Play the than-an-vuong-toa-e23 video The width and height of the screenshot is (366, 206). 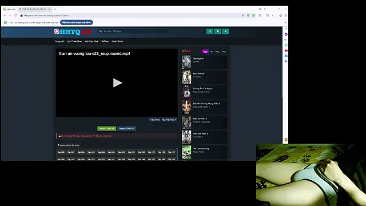pyautogui.click(x=117, y=83)
